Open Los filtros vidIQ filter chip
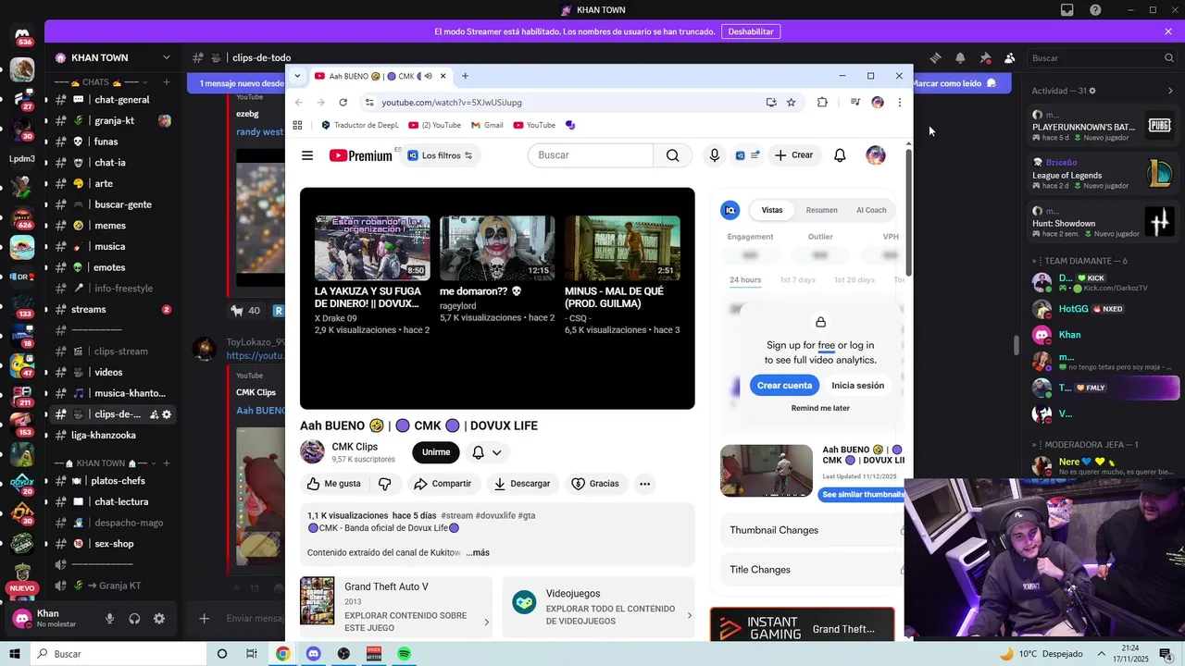Screen dimensions: 1185x666 441,155
